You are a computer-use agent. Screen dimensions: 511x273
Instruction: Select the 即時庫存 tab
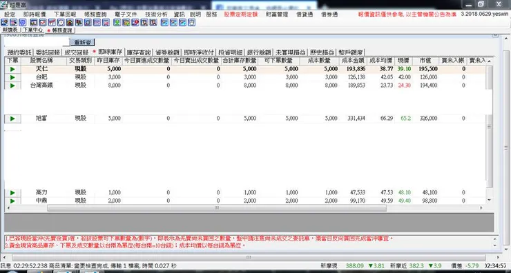coord(108,52)
